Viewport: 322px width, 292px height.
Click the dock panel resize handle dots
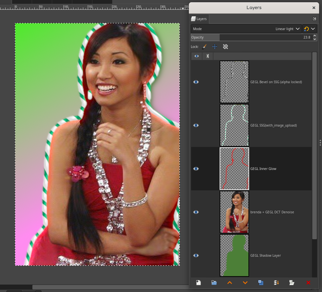[320, 143]
